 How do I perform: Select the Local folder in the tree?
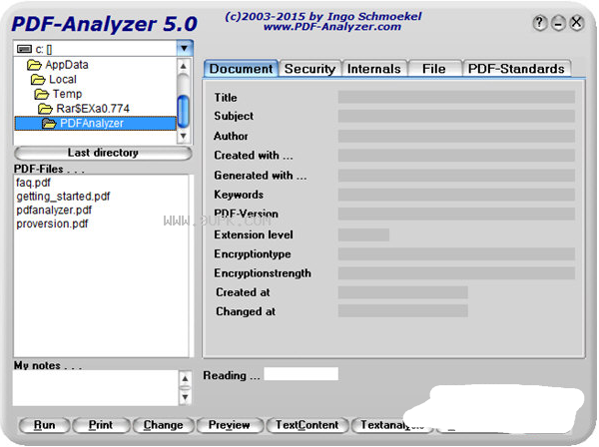(x=63, y=80)
